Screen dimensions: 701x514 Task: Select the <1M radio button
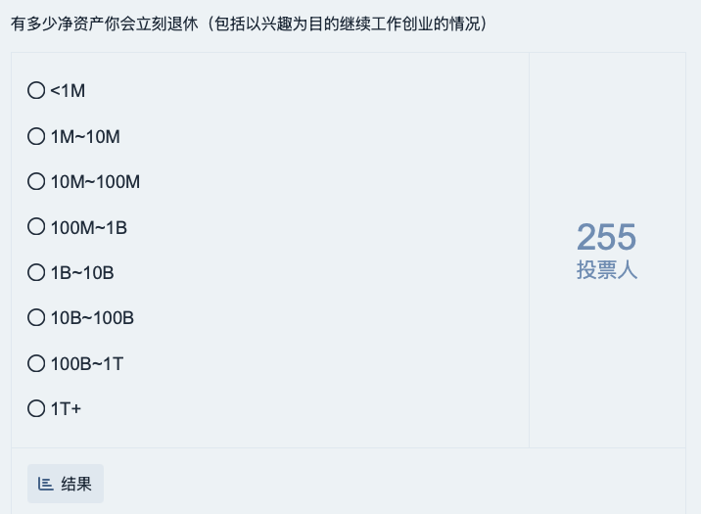(x=36, y=90)
